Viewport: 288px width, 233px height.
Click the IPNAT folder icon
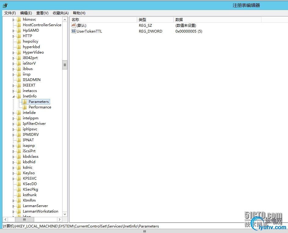pyautogui.click(x=19, y=140)
